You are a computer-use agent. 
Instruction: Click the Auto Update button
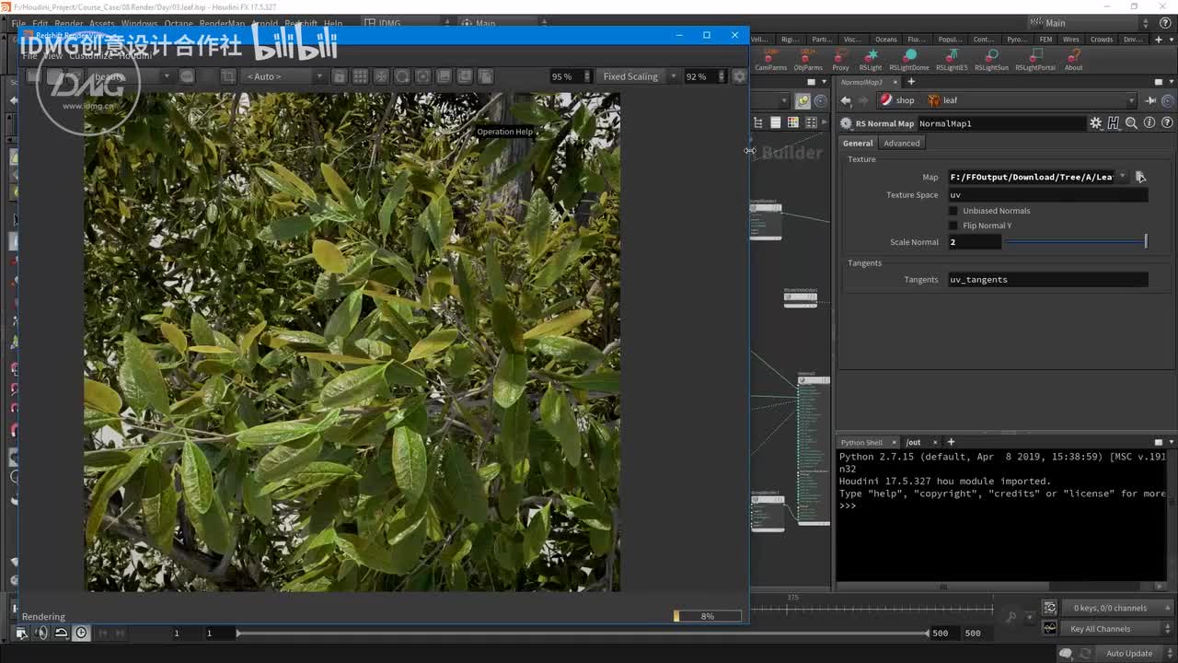coord(1128,653)
